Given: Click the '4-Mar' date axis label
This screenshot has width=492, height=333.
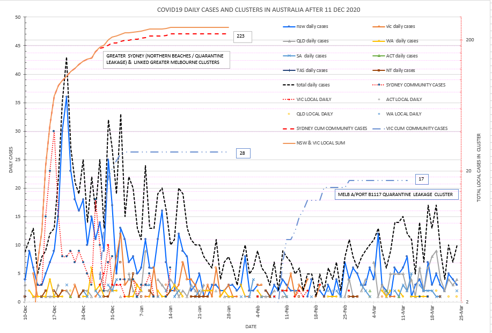Looking at the screenshot, I should [374, 312].
